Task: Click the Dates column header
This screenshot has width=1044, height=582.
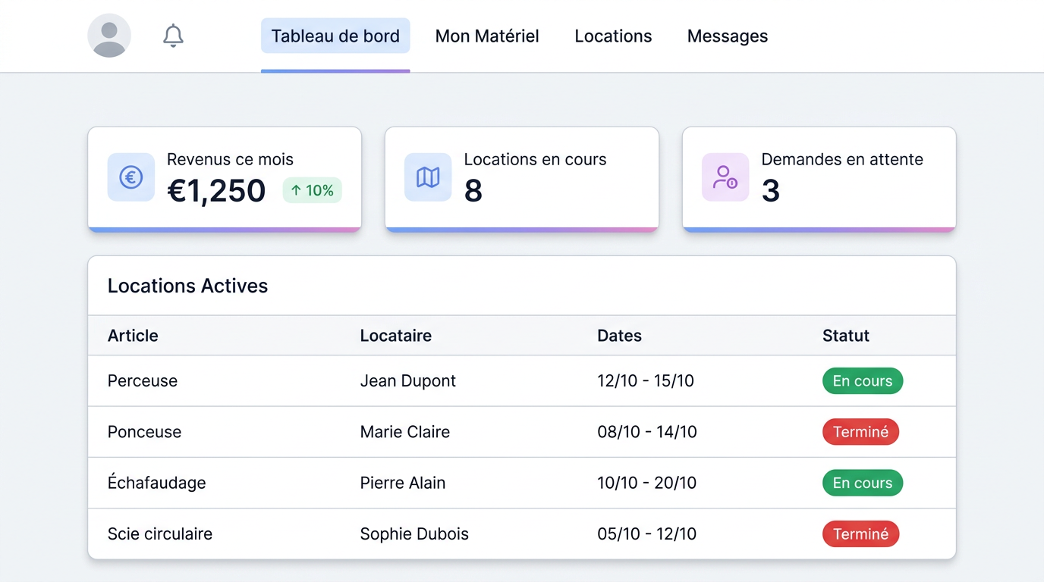Action: (620, 336)
